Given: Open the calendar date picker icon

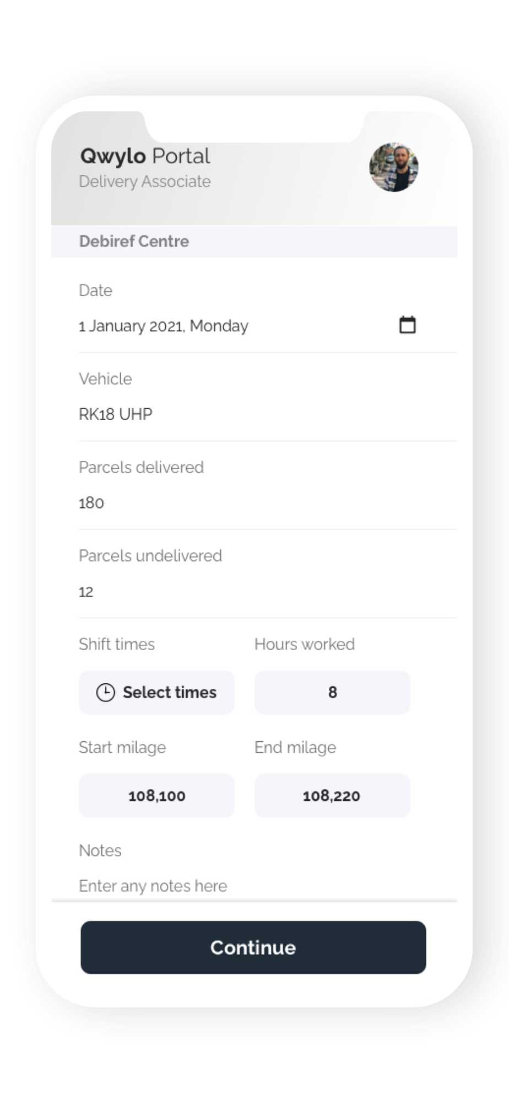Looking at the screenshot, I should click(407, 325).
